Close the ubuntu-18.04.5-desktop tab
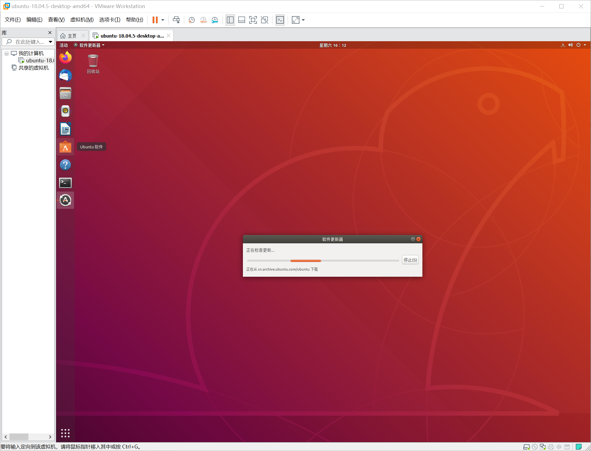The width and height of the screenshot is (591, 451). pyautogui.click(x=169, y=36)
